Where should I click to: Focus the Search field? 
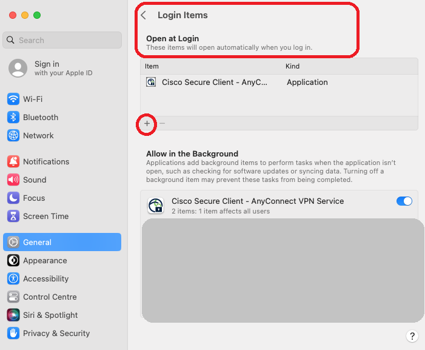tap(62, 40)
